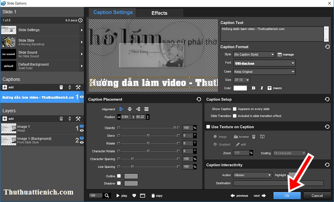Delete selected caption with trash icon
Viewport: 334px width, 202px height.
(61, 87)
